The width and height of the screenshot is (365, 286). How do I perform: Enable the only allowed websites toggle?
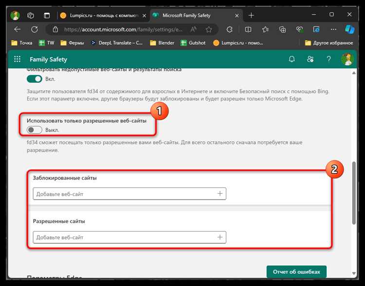[x=35, y=130]
